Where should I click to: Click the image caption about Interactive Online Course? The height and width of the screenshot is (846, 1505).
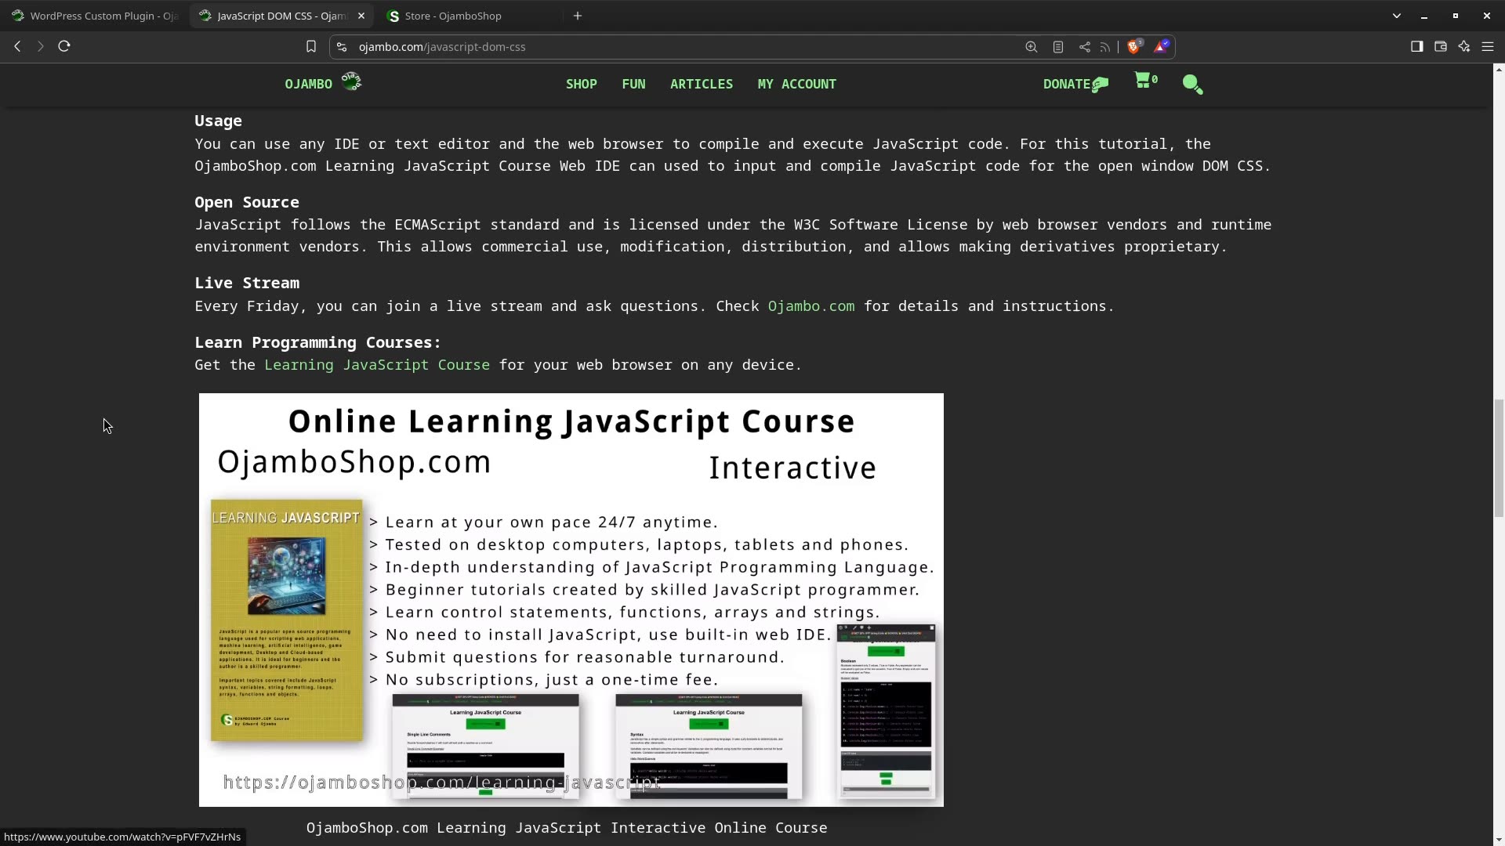point(567,828)
